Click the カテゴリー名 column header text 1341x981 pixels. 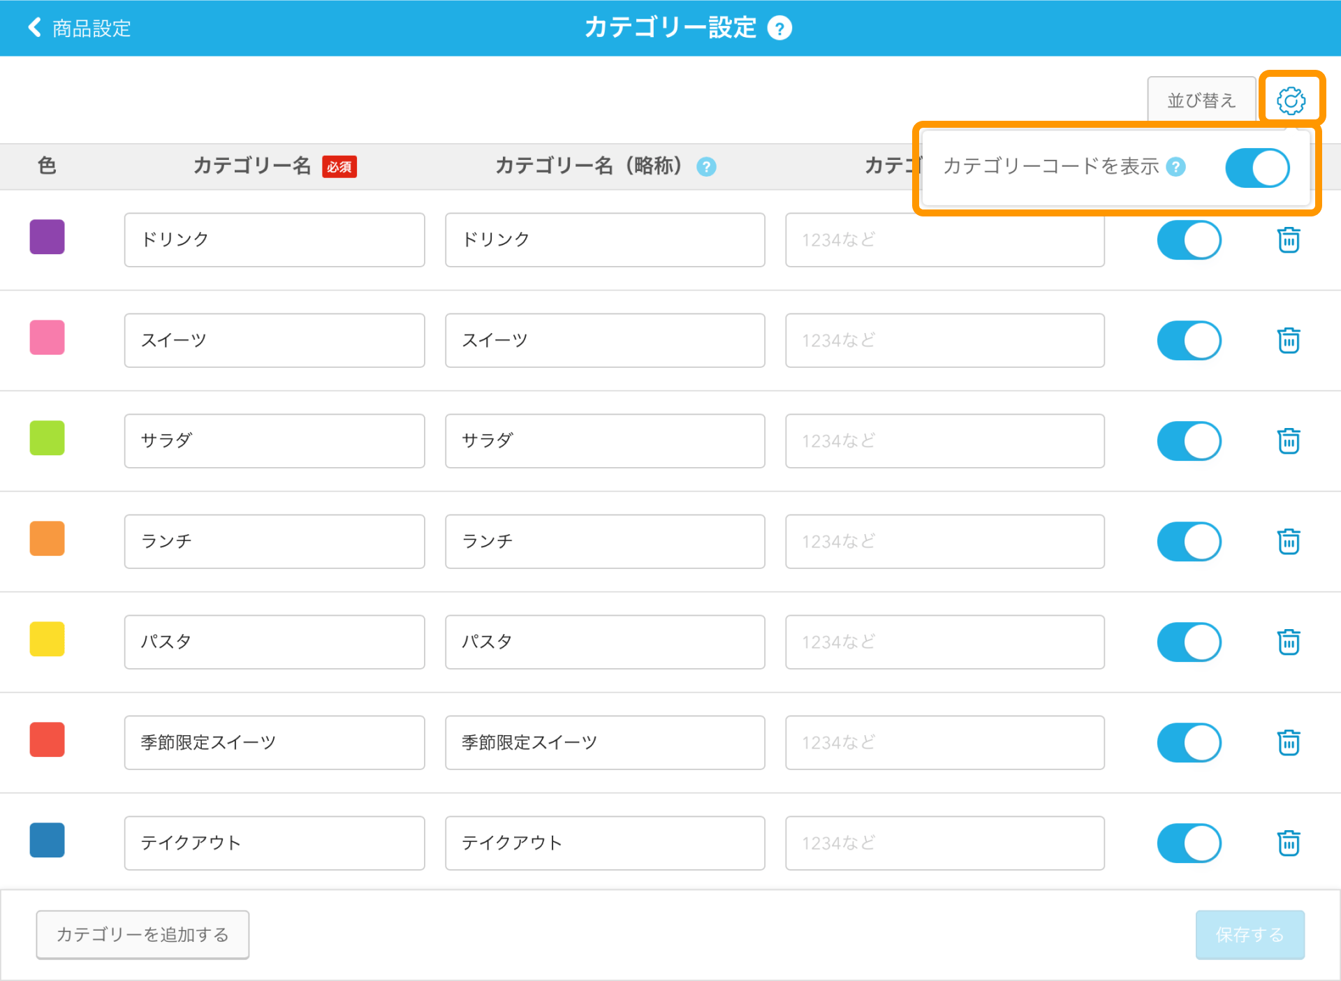tap(252, 165)
